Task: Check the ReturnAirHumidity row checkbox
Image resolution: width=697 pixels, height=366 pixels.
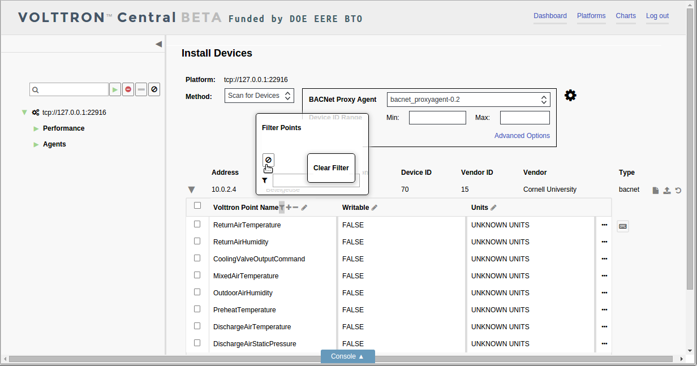Action: coord(197,241)
